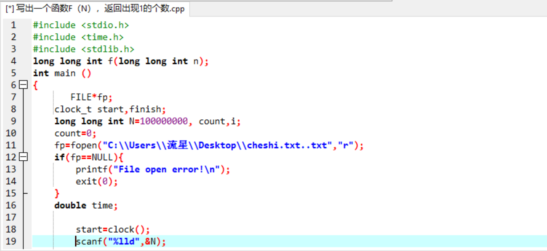This screenshot has width=547, height=251.
Task: Click line number 19 in the gutter
Action: pos(11,241)
